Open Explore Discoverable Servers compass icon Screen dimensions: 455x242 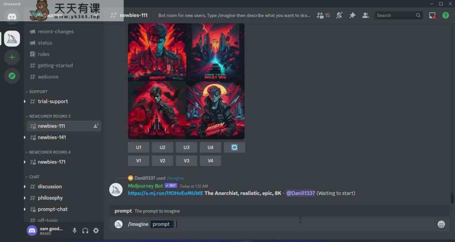(12, 76)
